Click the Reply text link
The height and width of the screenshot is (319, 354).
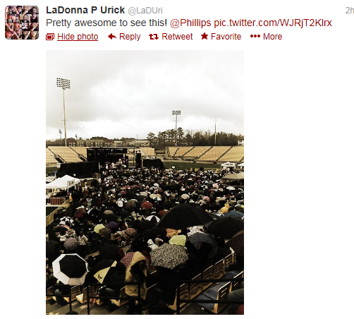pyautogui.click(x=130, y=37)
